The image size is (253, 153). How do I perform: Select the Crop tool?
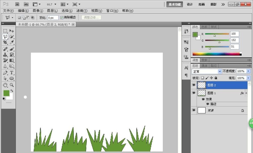pos(5,42)
